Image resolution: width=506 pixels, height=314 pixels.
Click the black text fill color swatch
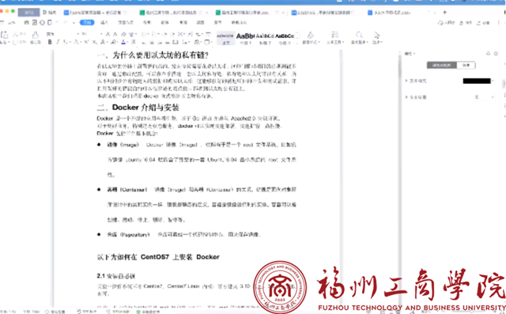click(x=477, y=81)
